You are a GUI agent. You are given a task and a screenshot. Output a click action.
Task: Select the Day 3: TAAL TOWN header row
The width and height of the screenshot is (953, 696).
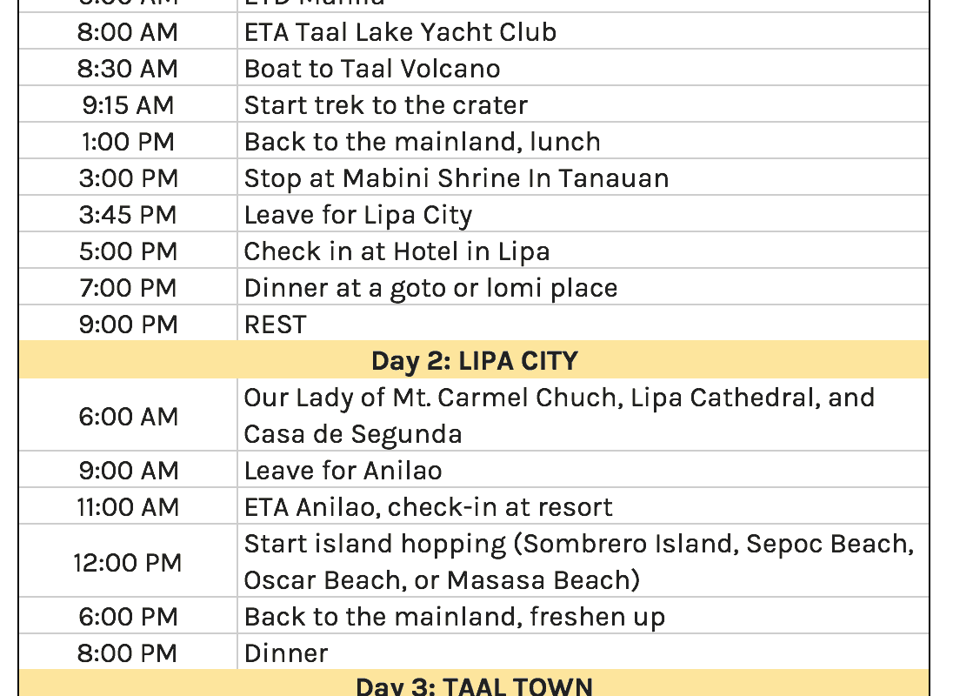pos(474,686)
